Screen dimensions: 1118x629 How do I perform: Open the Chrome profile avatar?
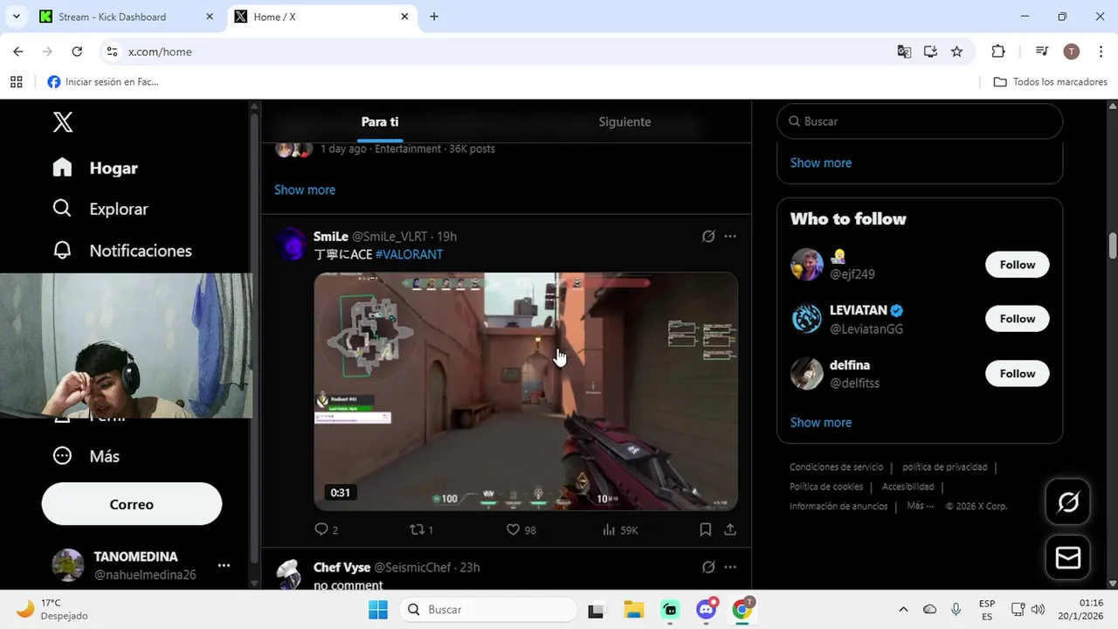1072,52
